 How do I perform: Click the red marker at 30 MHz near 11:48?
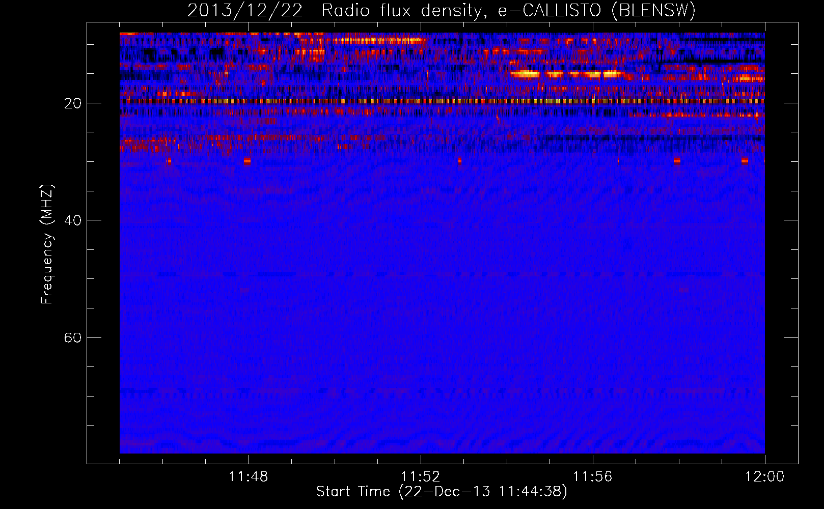coord(247,161)
